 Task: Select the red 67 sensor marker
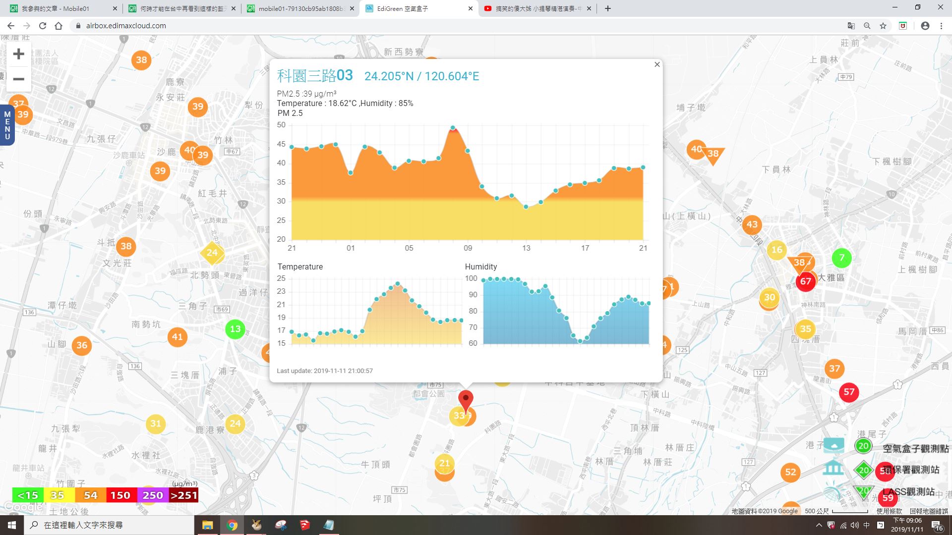point(806,282)
